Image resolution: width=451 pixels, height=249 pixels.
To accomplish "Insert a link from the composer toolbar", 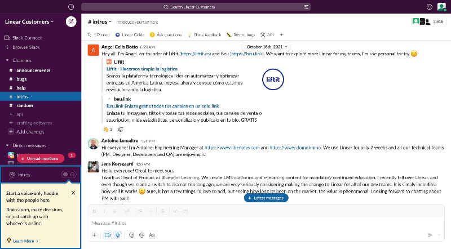I will click(x=127, y=211).
